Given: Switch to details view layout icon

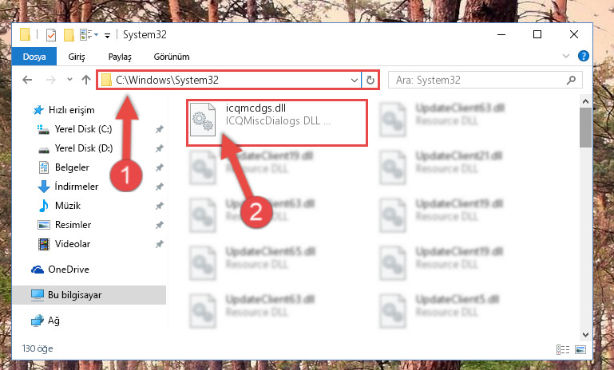Looking at the screenshot, I should tap(563, 349).
